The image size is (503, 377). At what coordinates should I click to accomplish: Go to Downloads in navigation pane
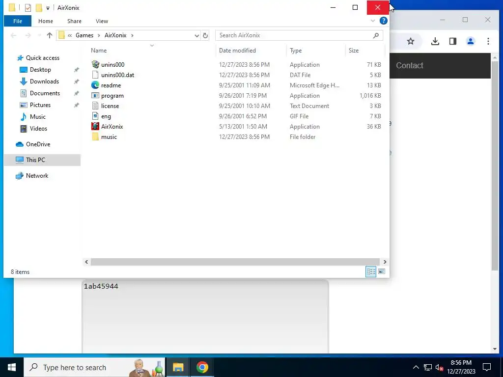click(44, 81)
